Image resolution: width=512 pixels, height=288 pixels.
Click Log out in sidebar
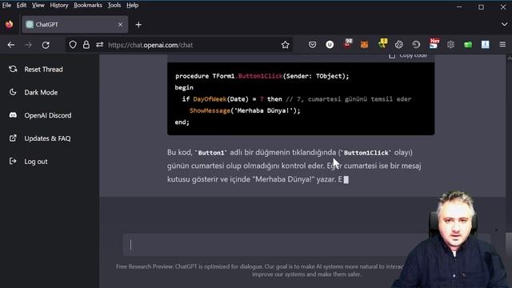36,162
